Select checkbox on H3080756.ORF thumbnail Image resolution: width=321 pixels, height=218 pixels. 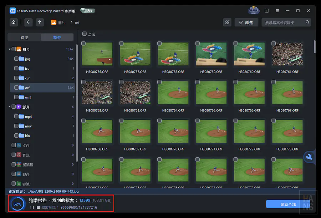pos(83,44)
